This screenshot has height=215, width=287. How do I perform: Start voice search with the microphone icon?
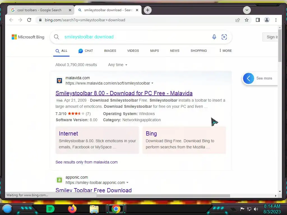214,37
